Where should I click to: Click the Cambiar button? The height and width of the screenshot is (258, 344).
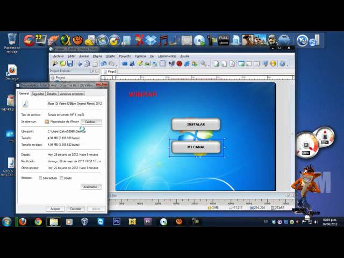(91, 122)
